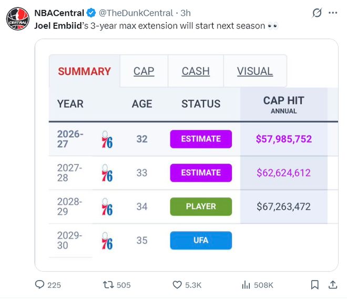Switch to the CASH tab
Screen dimensions: 347x299
coord(196,71)
